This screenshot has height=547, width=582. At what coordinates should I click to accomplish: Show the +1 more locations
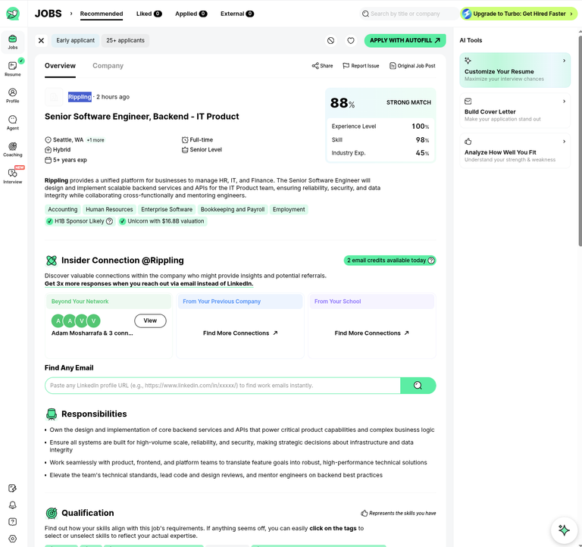[95, 140]
